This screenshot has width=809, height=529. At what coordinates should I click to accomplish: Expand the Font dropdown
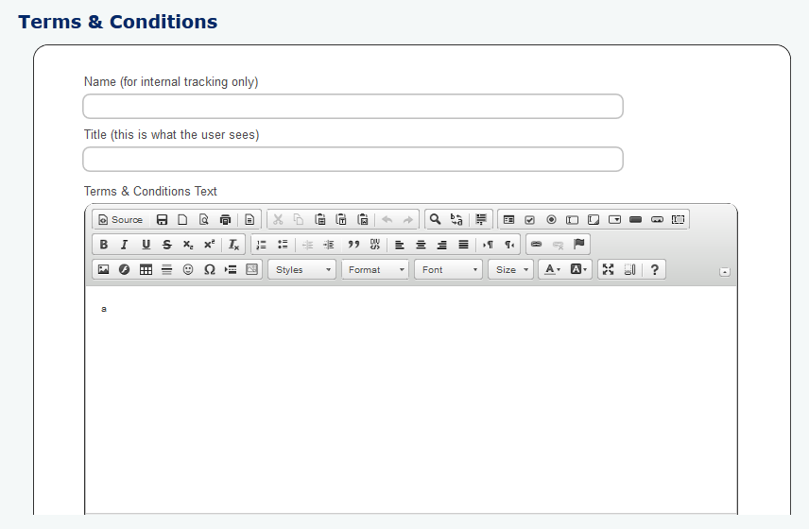(x=448, y=269)
